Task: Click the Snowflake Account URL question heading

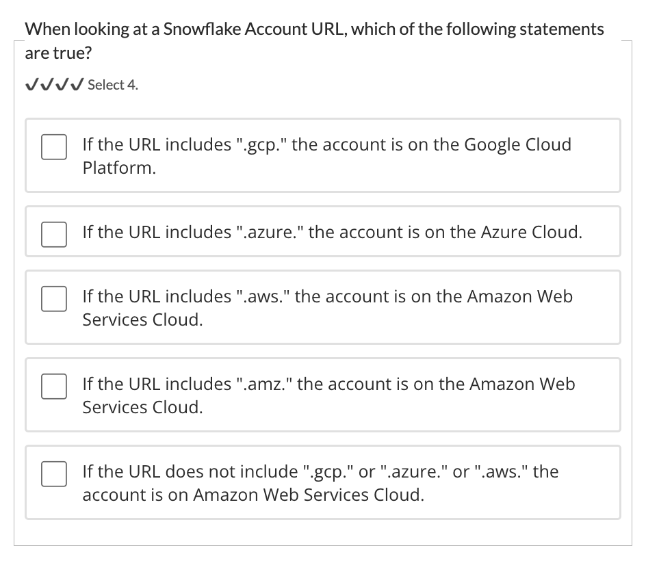Action: pos(314,41)
